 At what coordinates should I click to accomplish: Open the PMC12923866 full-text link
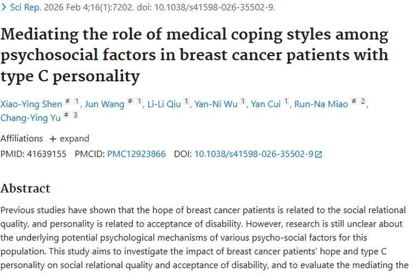(x=136, y=154)
